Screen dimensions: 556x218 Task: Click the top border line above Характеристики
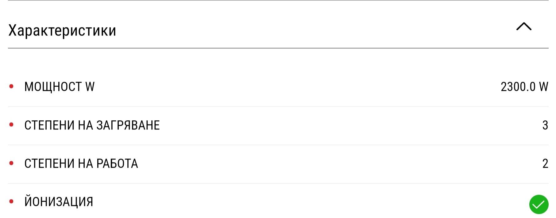[x=278, y=0]
